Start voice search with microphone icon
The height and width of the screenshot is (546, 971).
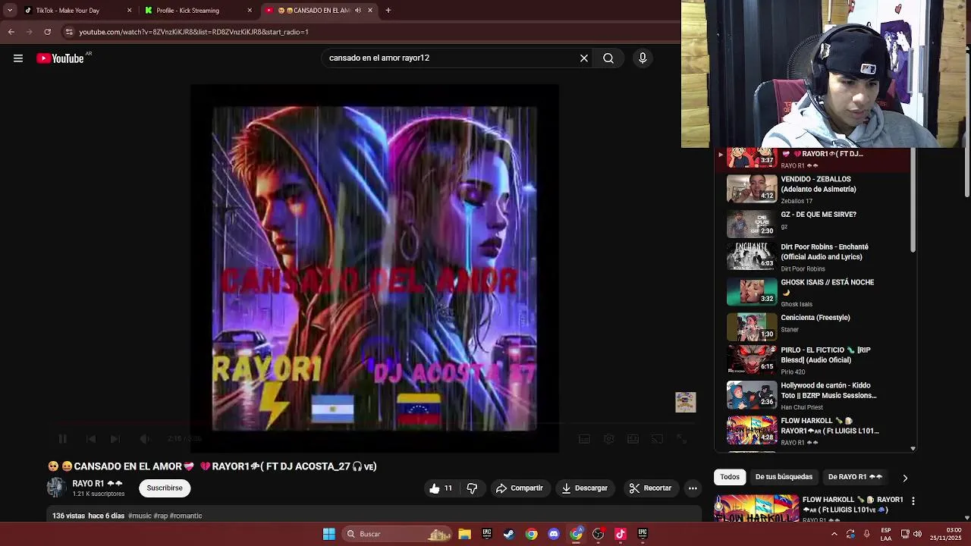643,58
